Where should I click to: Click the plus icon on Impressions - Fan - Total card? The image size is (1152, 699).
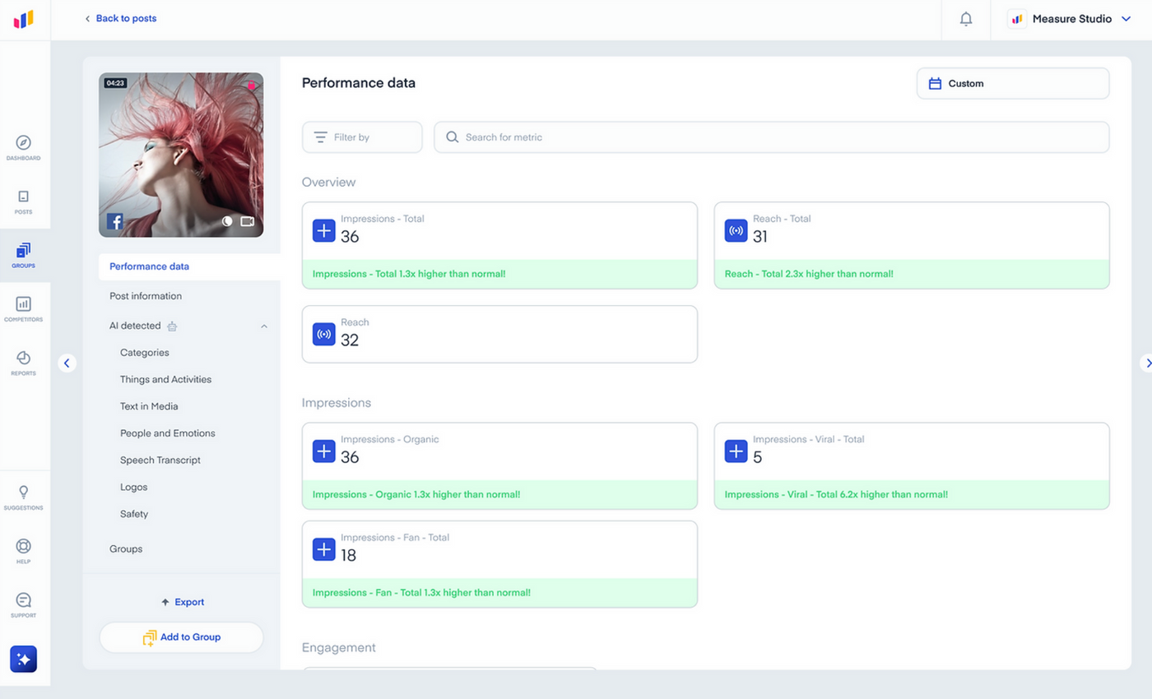[324, 549]
